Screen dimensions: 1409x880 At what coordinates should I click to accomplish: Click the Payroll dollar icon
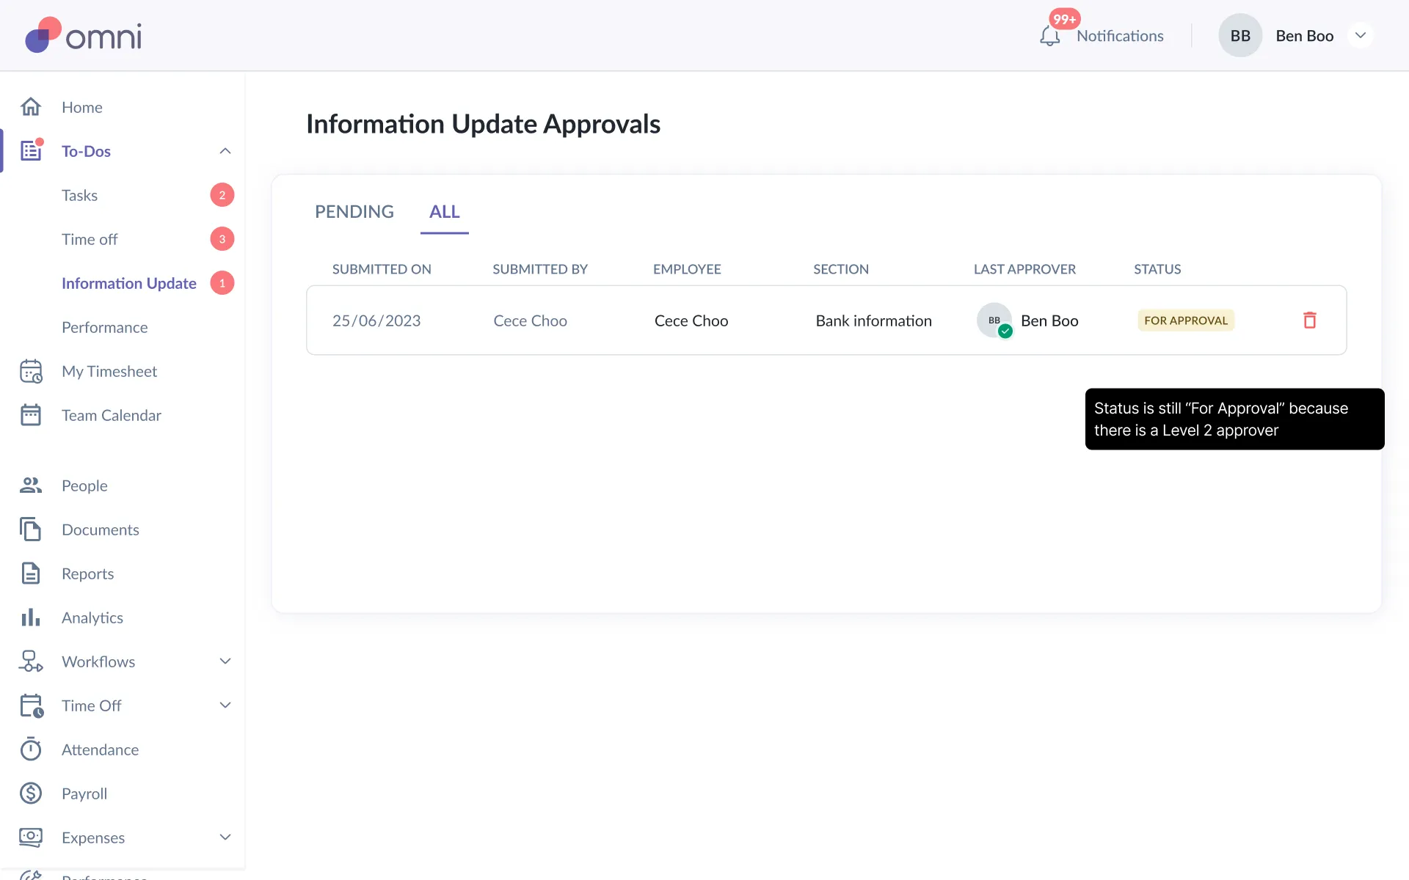click(31, 793)
